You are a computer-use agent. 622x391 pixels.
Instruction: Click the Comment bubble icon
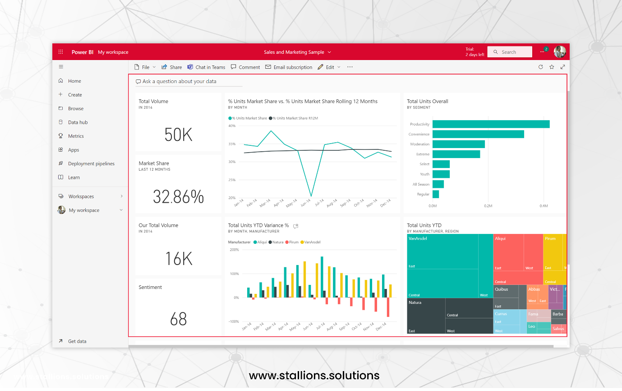pos(234,67)
